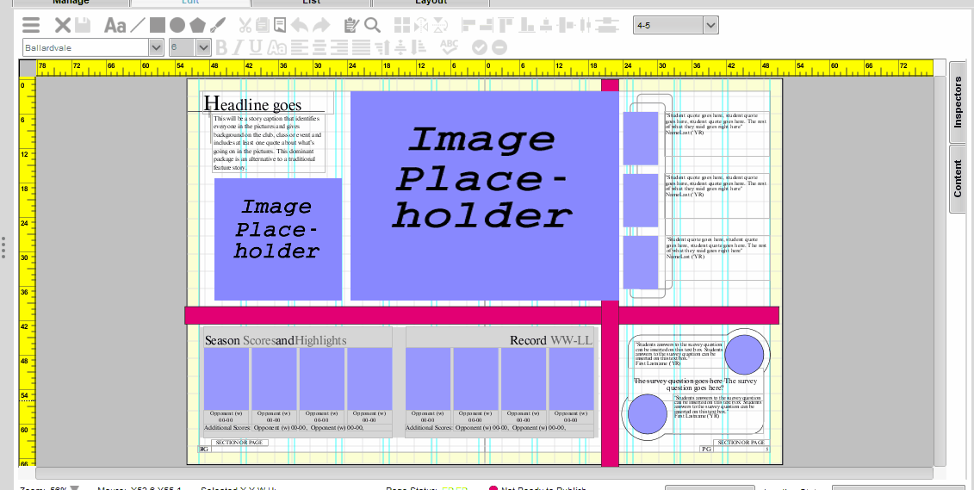The width and height of the screenshot is (974, 490).
Task: Click the align top edges icon
Action: click(x=506, y=26)
